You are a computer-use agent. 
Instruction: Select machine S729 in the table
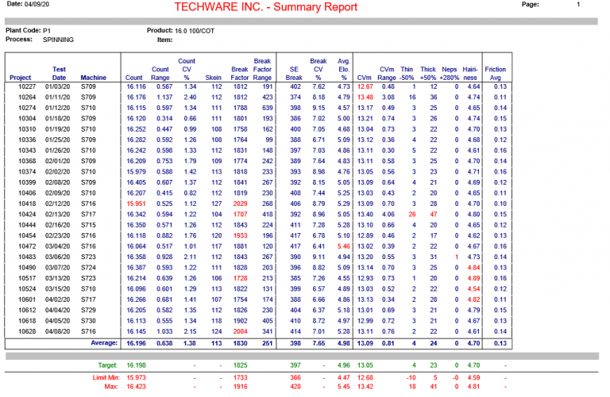click(x=88, y=311)
